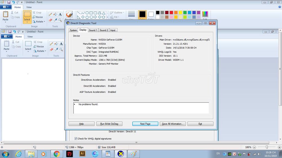Choose the Left arrow shape in the gallery
This screenshot has width=282, height=158.
[x=100, y=17]
